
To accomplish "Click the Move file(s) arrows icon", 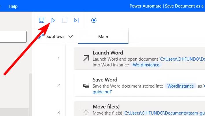I will tap(86, 112).
